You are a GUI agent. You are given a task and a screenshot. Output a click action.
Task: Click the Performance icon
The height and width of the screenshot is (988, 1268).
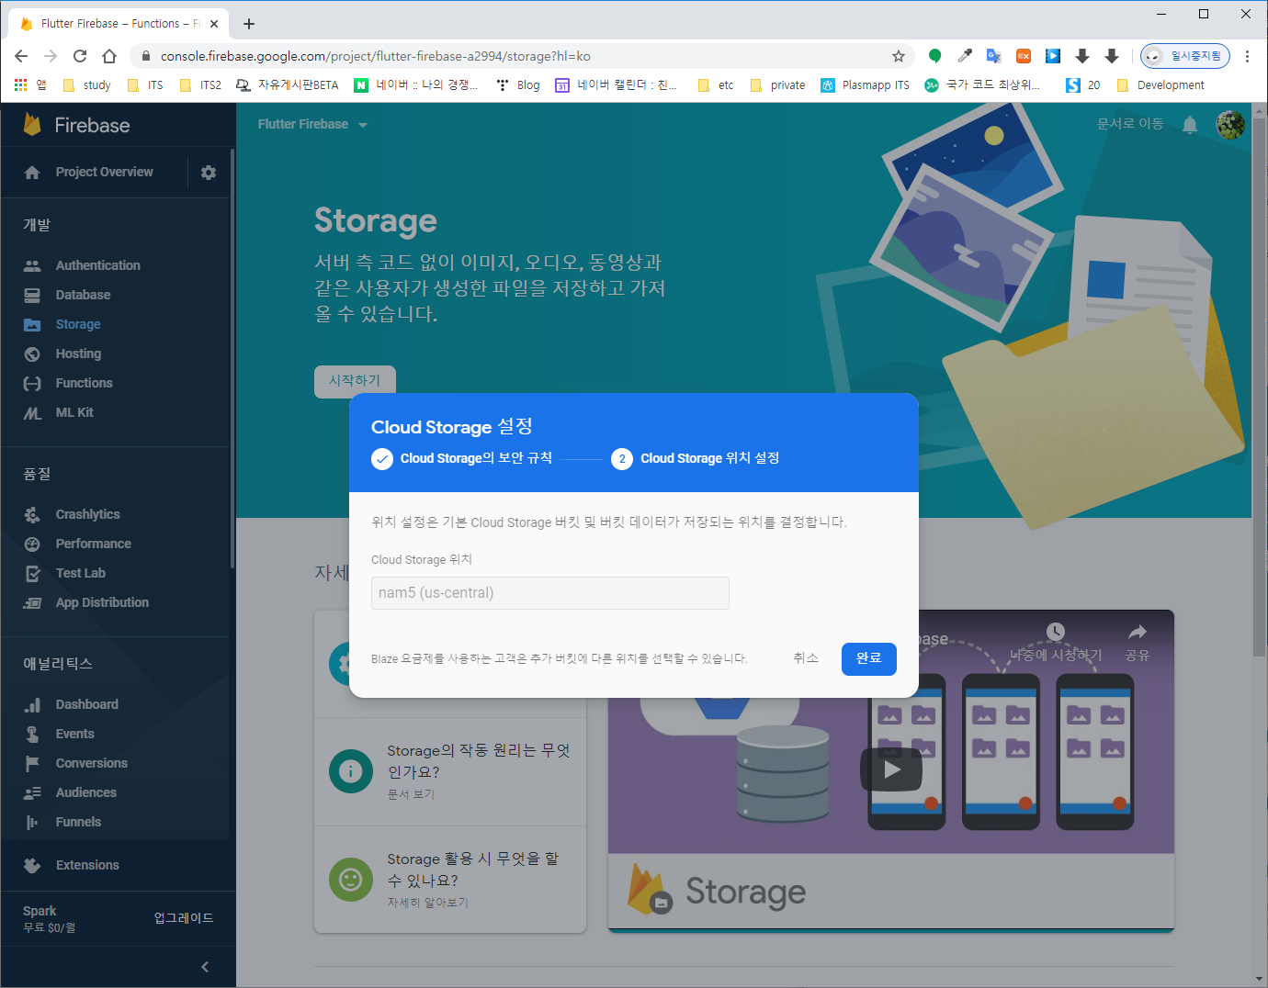(x=32, y=544)
